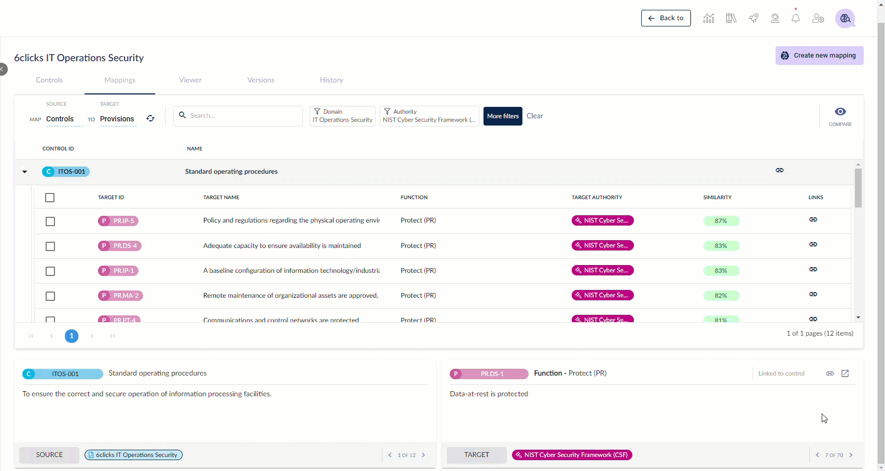Click the rocket icon in top bar

click(753, 18)
